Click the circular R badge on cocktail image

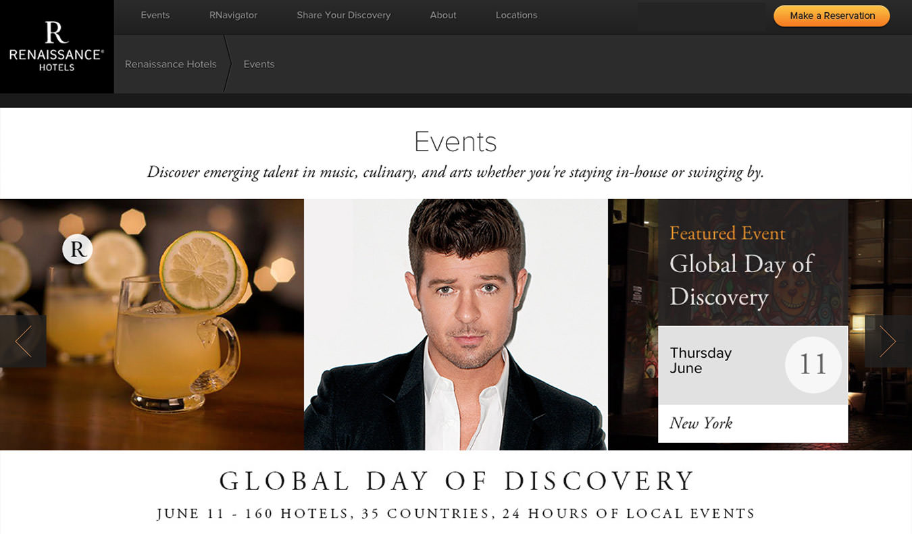(76, 248)
